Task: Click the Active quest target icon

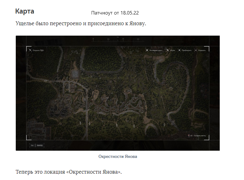Action: coord(147,50)
